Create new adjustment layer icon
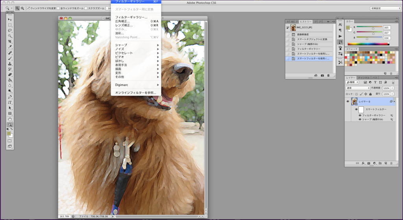 tap(375, 163)
